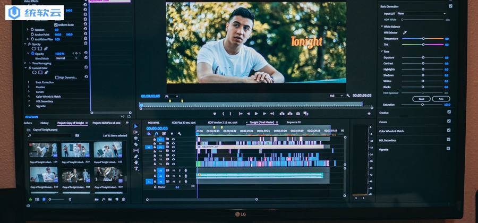This screenshot has width=478, height=223.
Task: Open KDR Version 2 15 sec. spot tab
Action: [x=223, y=123]
